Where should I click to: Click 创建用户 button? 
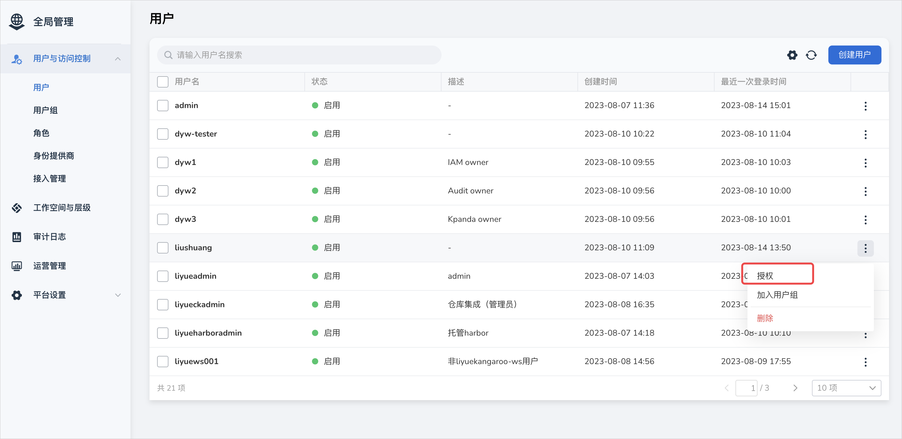pyautogui.click(x=854, y=55)
